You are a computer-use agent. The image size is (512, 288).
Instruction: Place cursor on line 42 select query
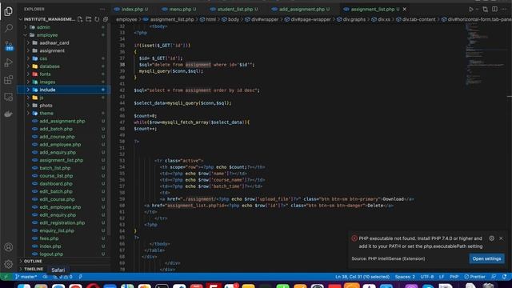click(x=197, y=90)
